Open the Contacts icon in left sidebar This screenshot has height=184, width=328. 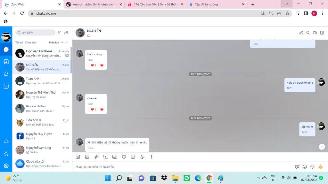(x=6, y=62)
